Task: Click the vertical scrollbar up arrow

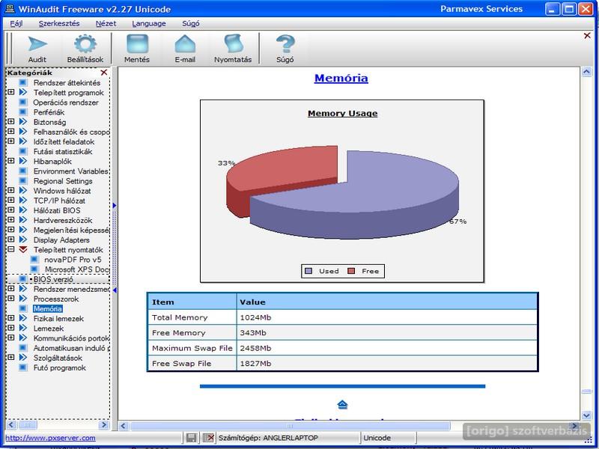Action: pos(586,72)
